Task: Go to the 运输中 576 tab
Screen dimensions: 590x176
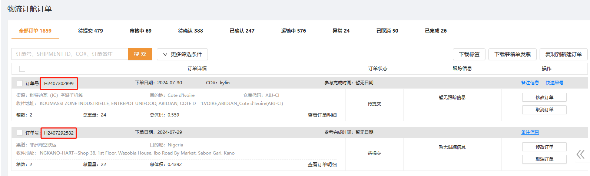Action: pos(294,31)
